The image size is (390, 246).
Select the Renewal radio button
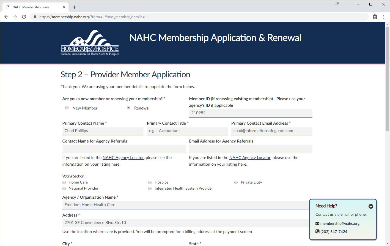click(128, 108)
